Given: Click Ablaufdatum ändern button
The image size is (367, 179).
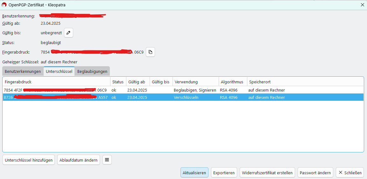Looking at the screenshot, I should (x=78, y=160).
